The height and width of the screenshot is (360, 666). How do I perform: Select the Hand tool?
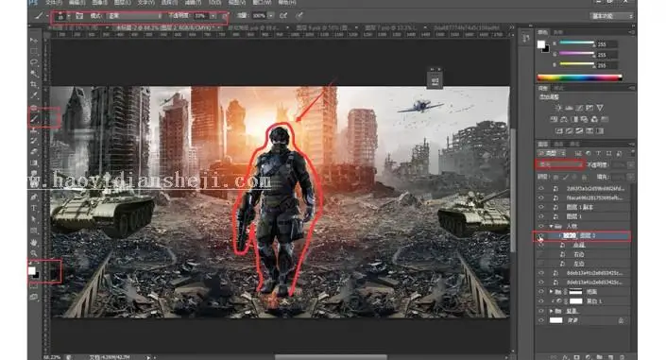pyautogui.click(x=34, y=242)
